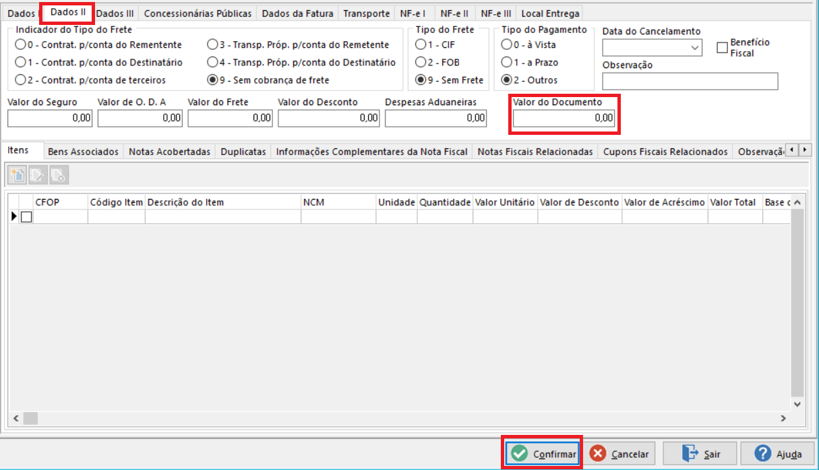
Task: Choose 1 - CIF freight type
Action: [x=435, y=45]
